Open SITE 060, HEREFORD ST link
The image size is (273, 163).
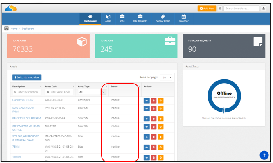pyautogui.click(x=26, y=138)
